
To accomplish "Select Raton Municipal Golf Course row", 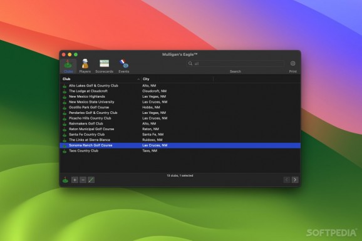I will [180, 129].
